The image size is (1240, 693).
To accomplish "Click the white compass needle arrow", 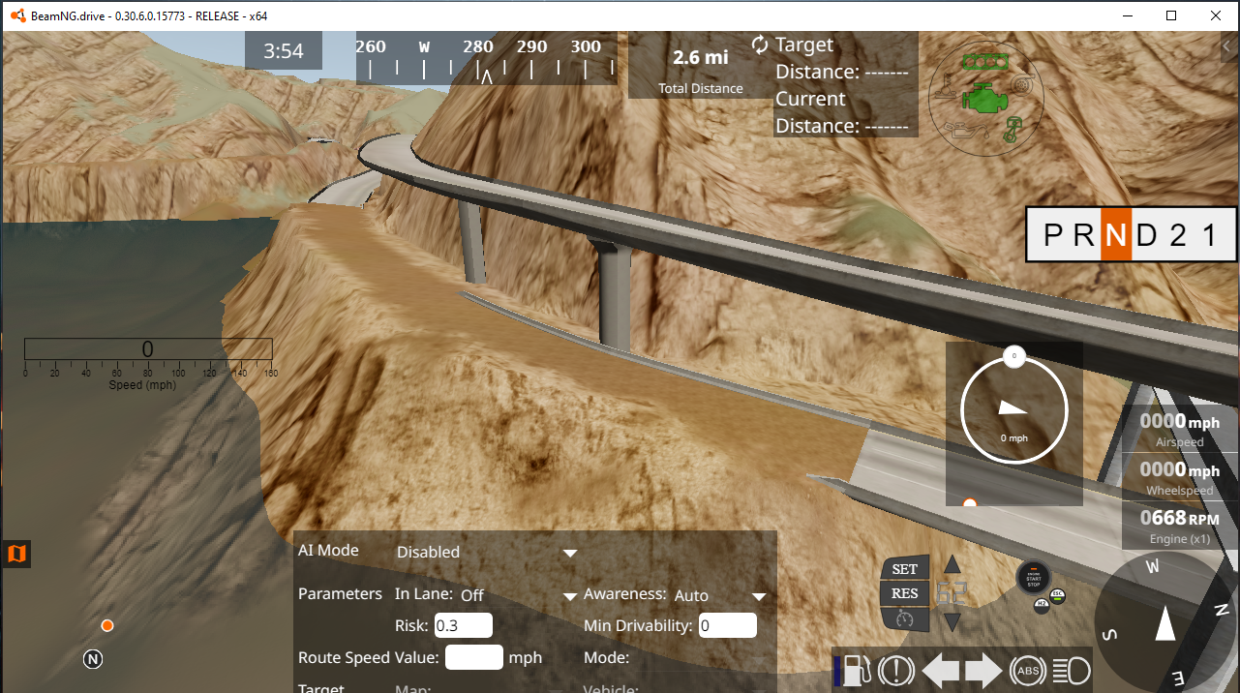I will pos(1166,622).
